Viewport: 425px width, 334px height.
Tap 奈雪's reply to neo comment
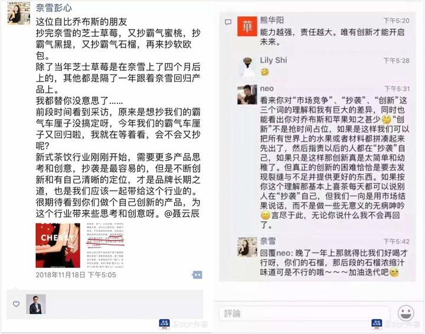click(x=334, y=262)
